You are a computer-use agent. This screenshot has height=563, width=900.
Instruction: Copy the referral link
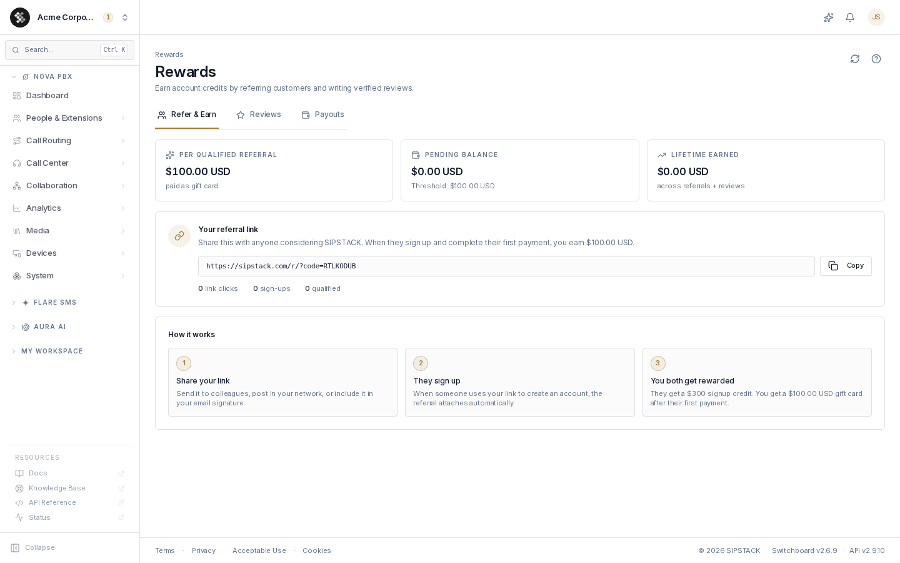(x=846, y=266)
